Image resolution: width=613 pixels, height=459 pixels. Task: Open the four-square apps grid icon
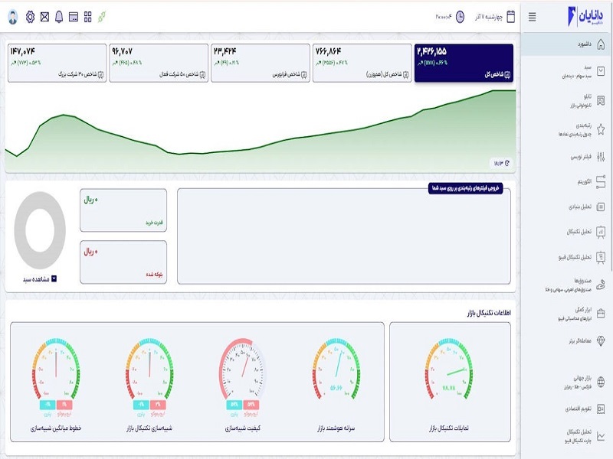(88, 17)
